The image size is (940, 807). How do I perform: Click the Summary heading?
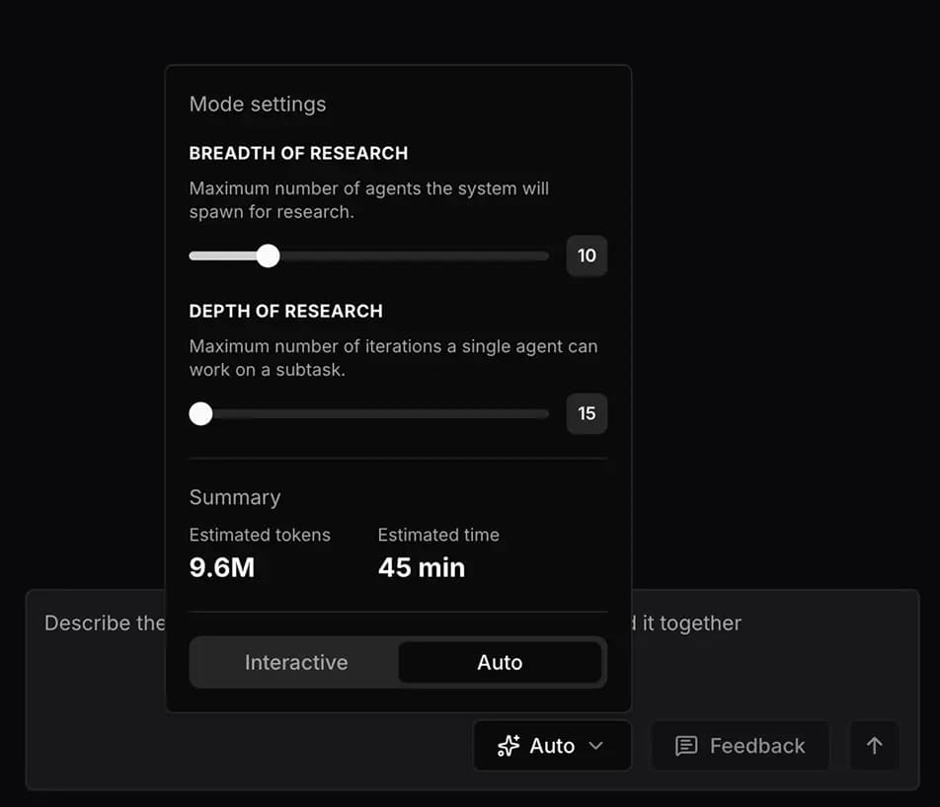pos(235,498)
